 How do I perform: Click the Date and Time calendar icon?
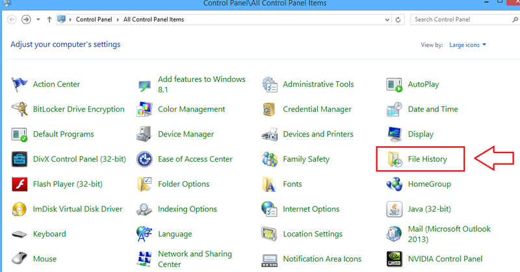pos(395,109)
